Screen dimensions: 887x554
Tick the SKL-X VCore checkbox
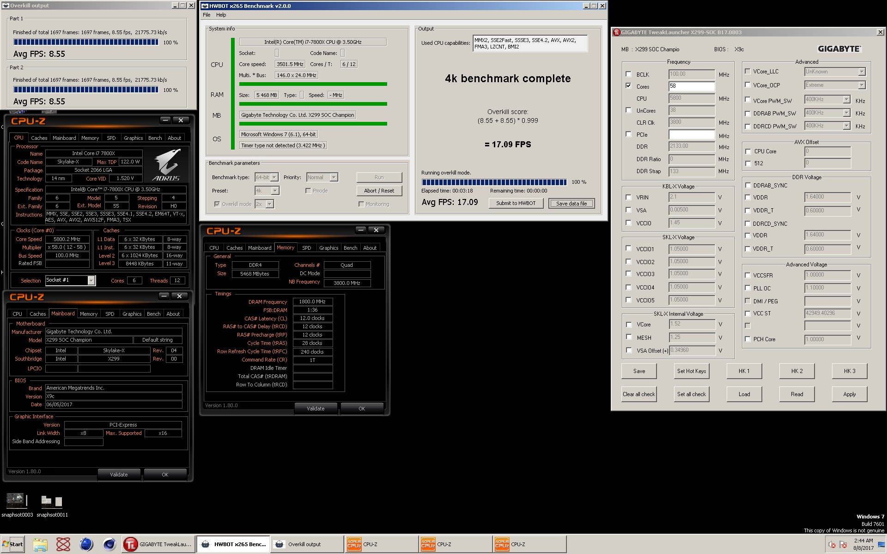click(x=628, y=324)
